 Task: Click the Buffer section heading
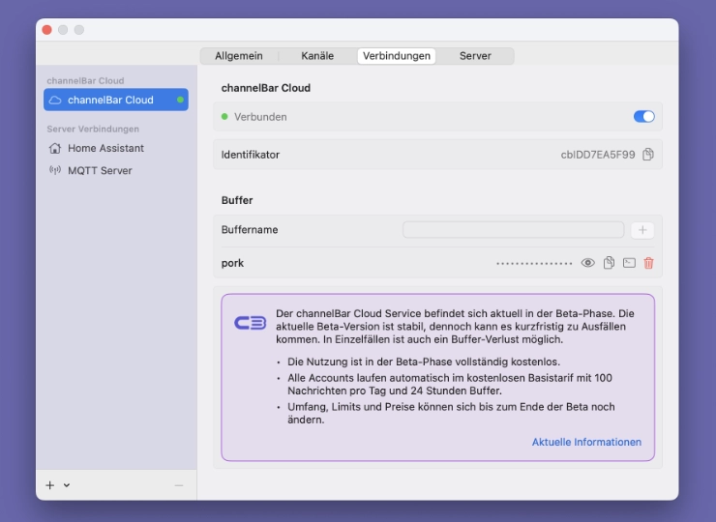(237, 200)
